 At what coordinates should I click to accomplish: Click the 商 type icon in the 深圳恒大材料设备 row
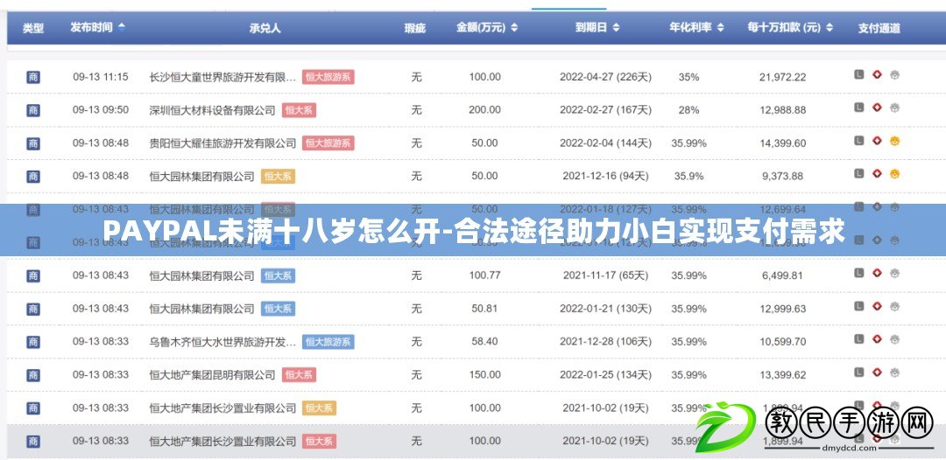(x=33, y=110)
